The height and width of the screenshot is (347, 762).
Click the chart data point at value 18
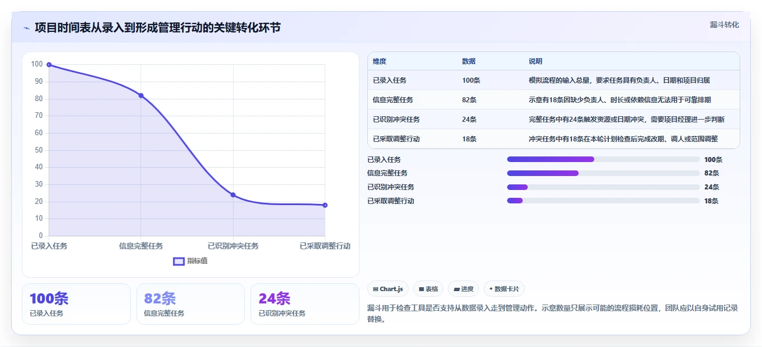pos(325,205)
